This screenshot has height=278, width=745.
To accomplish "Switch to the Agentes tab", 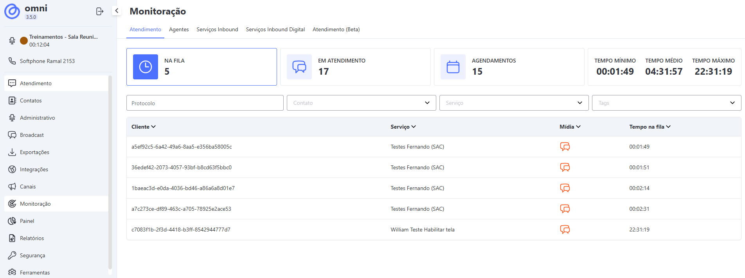I will click(x=179, y=29).
